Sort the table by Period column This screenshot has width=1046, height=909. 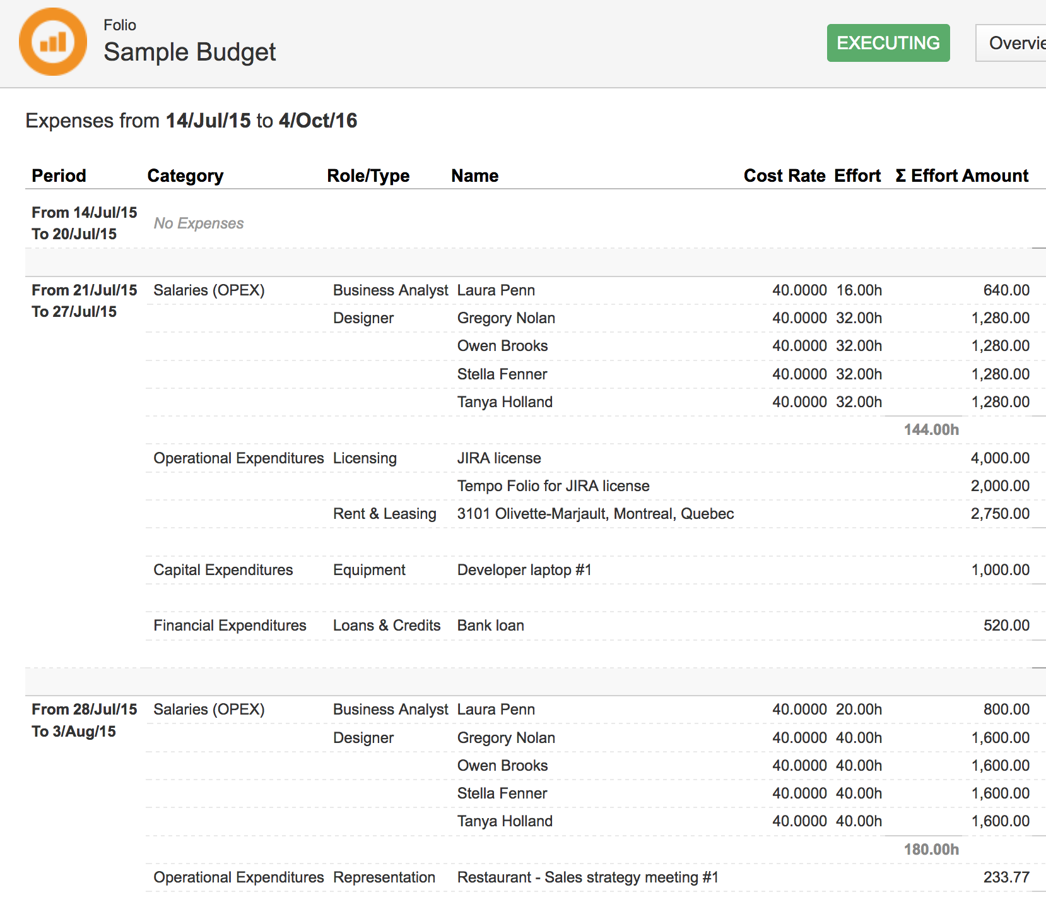pos(58,175)
